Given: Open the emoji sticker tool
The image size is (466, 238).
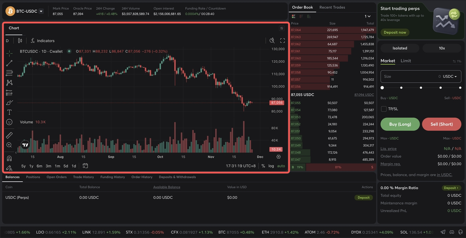Looking at the screenshot, I should coord(9,122).
